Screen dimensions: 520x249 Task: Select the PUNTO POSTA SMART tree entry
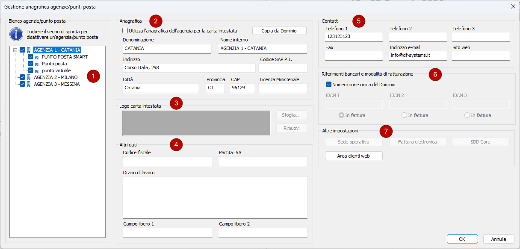click(65, 57)
